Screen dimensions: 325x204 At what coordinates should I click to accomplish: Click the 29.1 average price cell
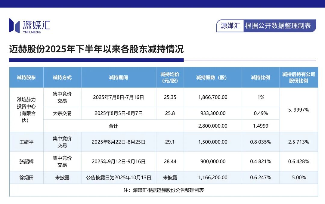tap(170, 142)
